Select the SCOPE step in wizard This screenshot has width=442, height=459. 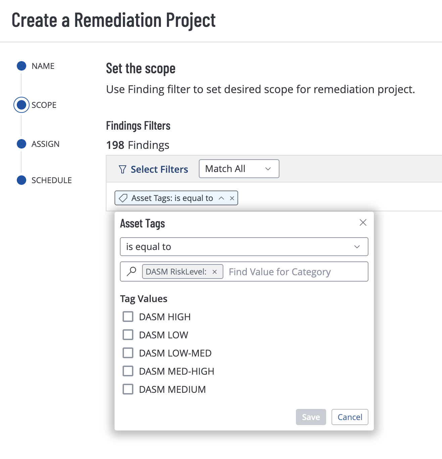pyautogui.click(x=21, y=105)
